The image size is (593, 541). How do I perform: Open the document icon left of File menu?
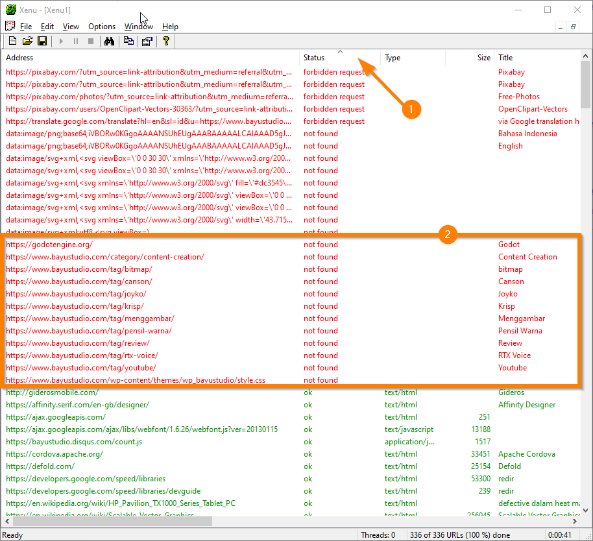[x=10, y=26]
